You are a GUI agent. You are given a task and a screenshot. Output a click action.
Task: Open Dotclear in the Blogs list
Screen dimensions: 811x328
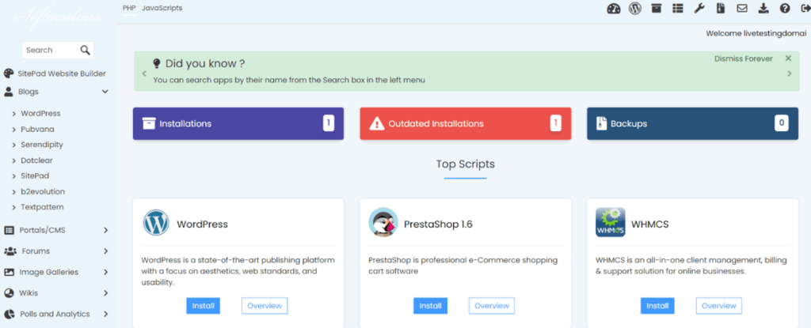tap(36, 160)
